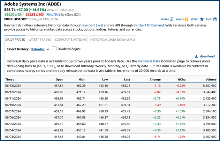This screenshot has width=220, height=141.
Task: Click the Alerts warning icon
Action: tap(186, 19)
